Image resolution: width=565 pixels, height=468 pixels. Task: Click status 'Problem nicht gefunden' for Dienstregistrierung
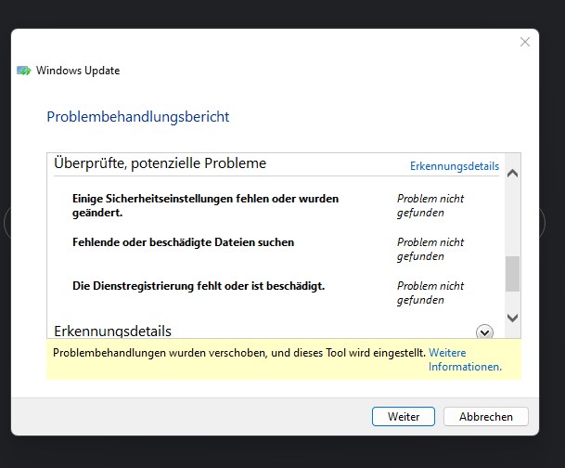430,292
